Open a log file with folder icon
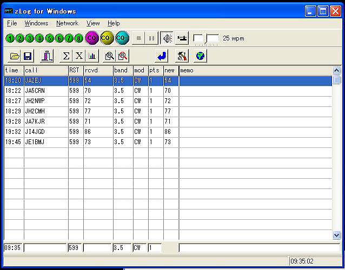Screen dimensions: 345x270 coord(15,56)
